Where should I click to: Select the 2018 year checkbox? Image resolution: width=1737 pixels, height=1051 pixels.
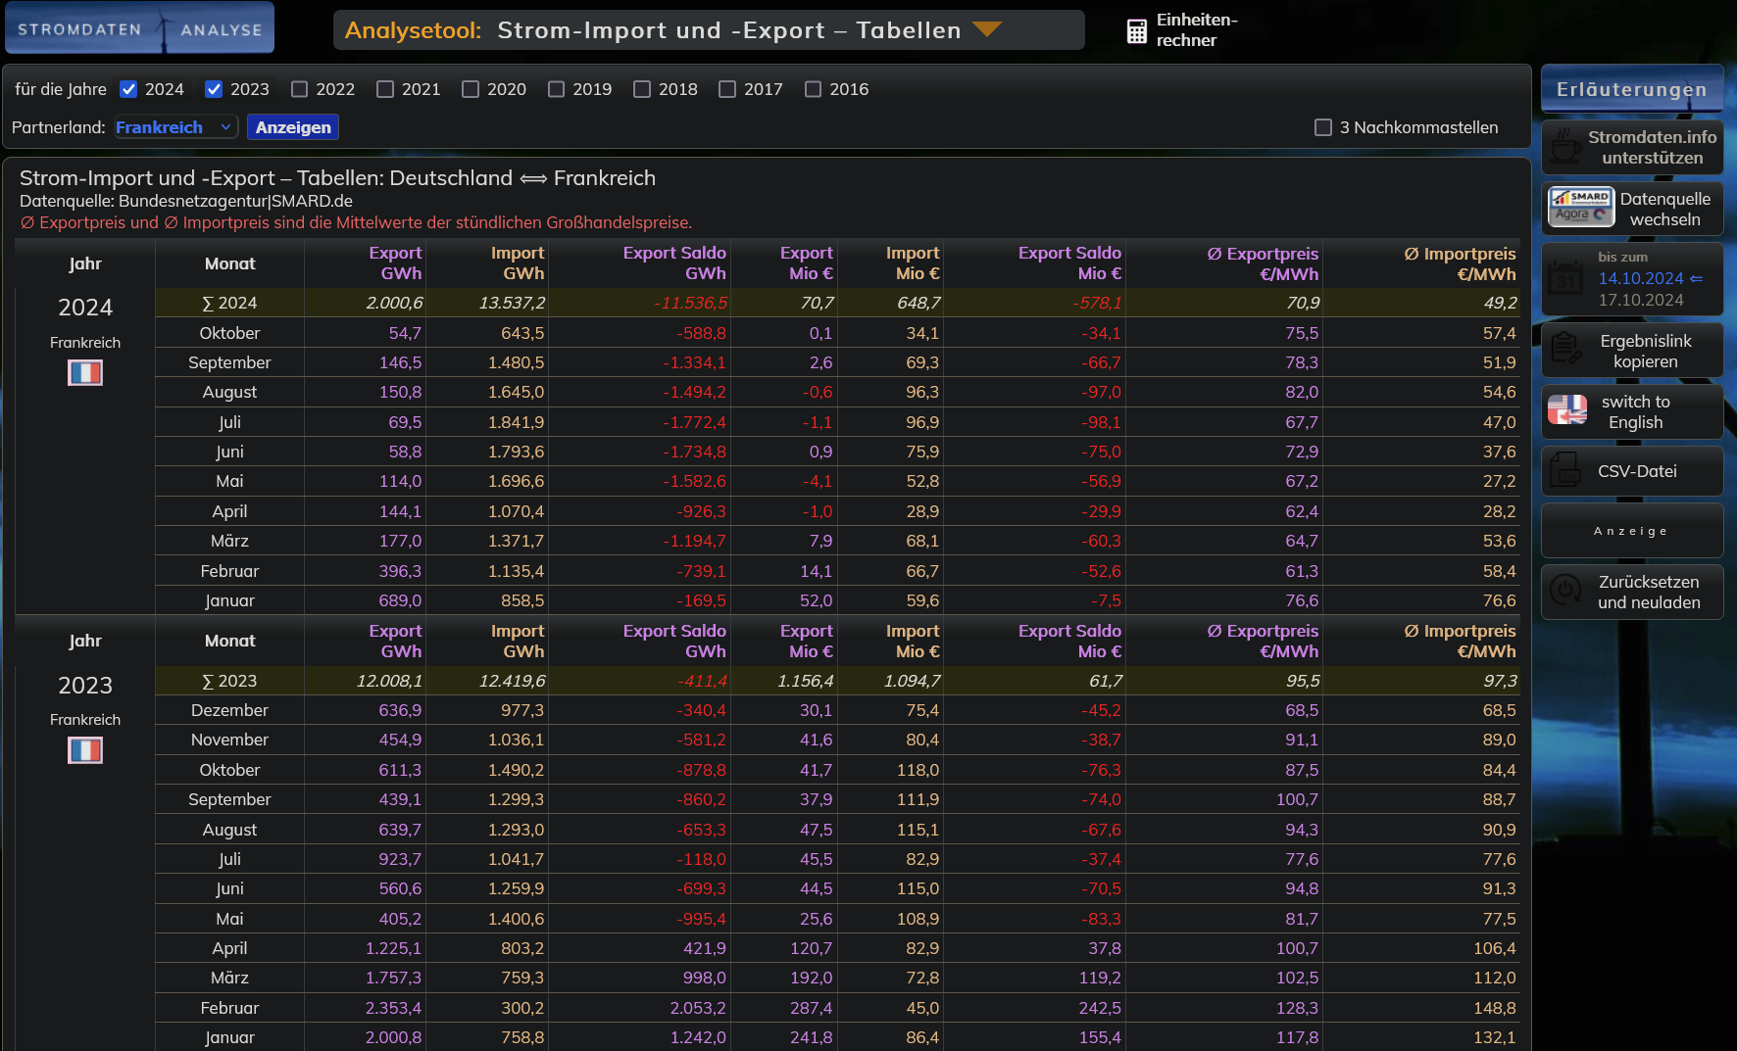[x=642, y=89]
